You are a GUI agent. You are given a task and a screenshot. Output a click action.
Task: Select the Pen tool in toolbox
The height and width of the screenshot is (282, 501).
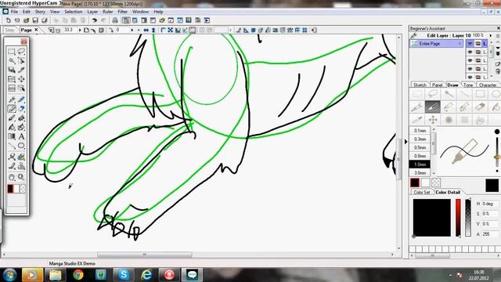pyautogui.click(x=12, y=99)
